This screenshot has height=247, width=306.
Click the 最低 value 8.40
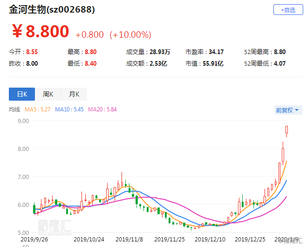(90, 64)
